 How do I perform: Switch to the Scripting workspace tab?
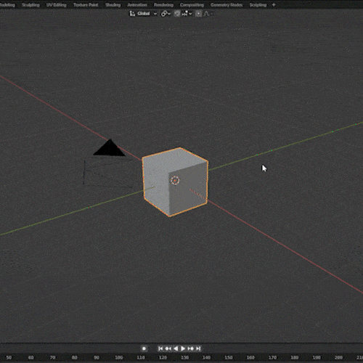[258, 5]
